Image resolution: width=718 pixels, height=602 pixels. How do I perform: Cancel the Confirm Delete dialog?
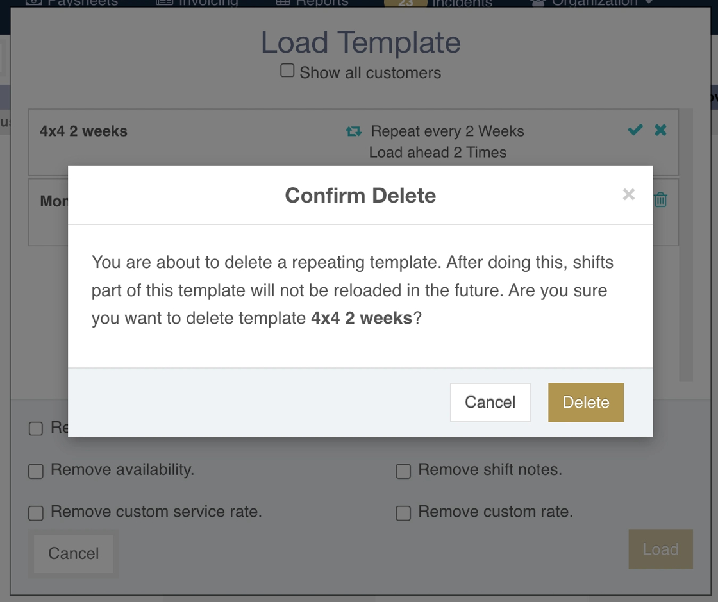[490, 403]
